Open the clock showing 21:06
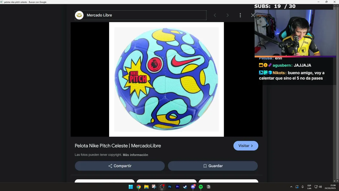Viewport: 339px width, 191px height. coord(330,187)
